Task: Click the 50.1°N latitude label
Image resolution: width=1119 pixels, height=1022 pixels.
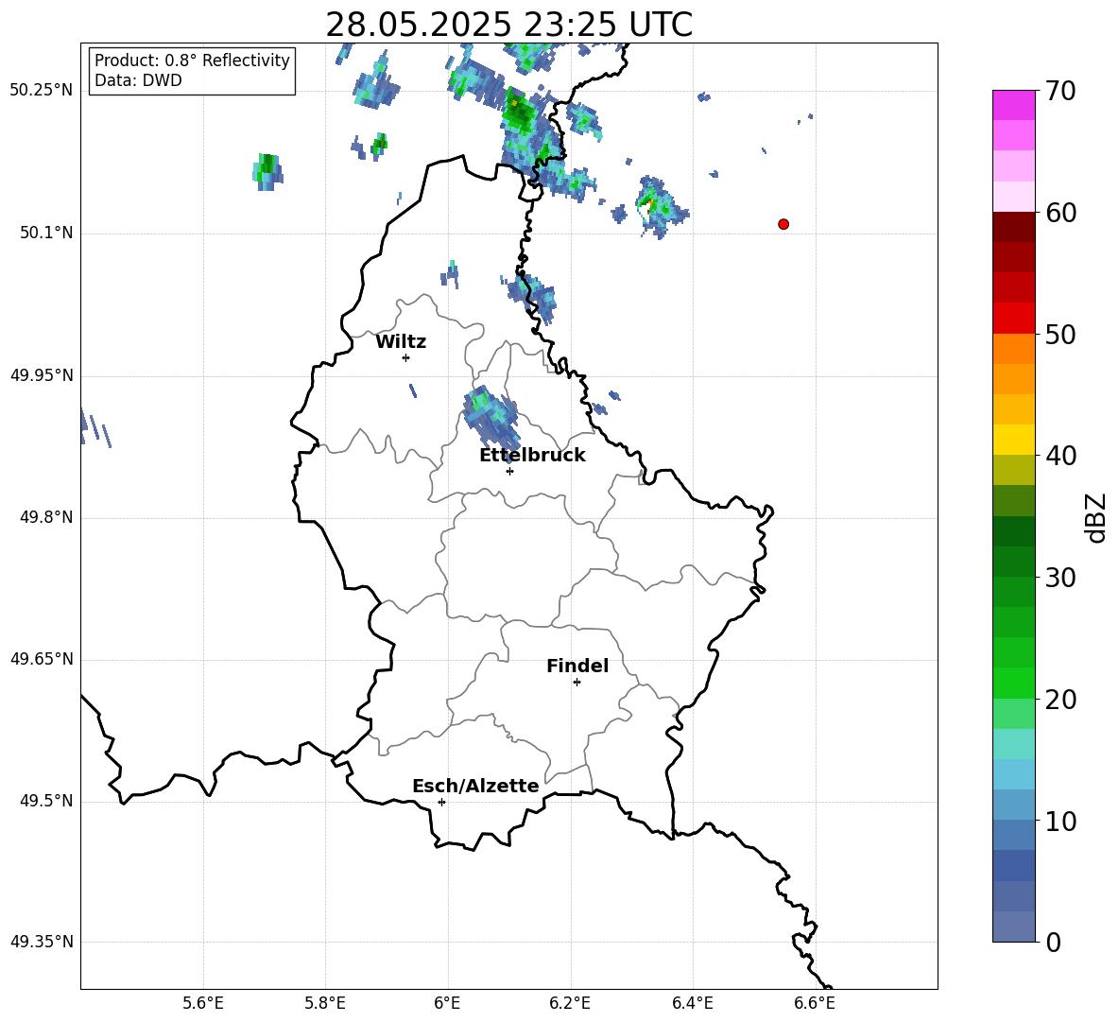Action: click(46, 234)
